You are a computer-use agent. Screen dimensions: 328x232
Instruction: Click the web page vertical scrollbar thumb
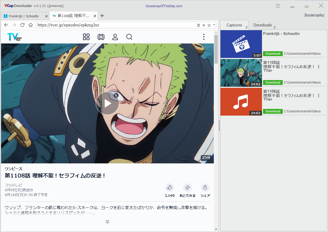pos(216,49)
